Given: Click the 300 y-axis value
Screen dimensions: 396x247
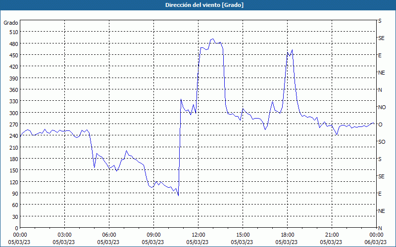Looking at the screenshot, I should point(14,113).
